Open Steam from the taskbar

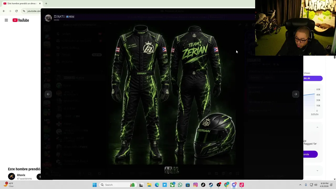tap(211, 185)
